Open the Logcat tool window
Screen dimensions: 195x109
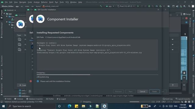(61, 99)
